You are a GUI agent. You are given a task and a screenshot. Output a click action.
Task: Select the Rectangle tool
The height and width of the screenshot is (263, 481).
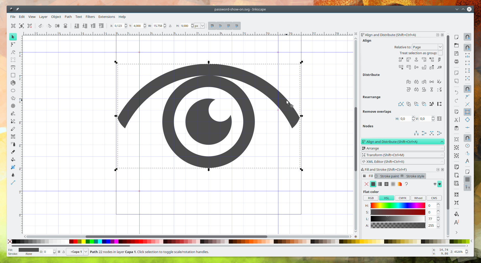[x=13, y=75]
